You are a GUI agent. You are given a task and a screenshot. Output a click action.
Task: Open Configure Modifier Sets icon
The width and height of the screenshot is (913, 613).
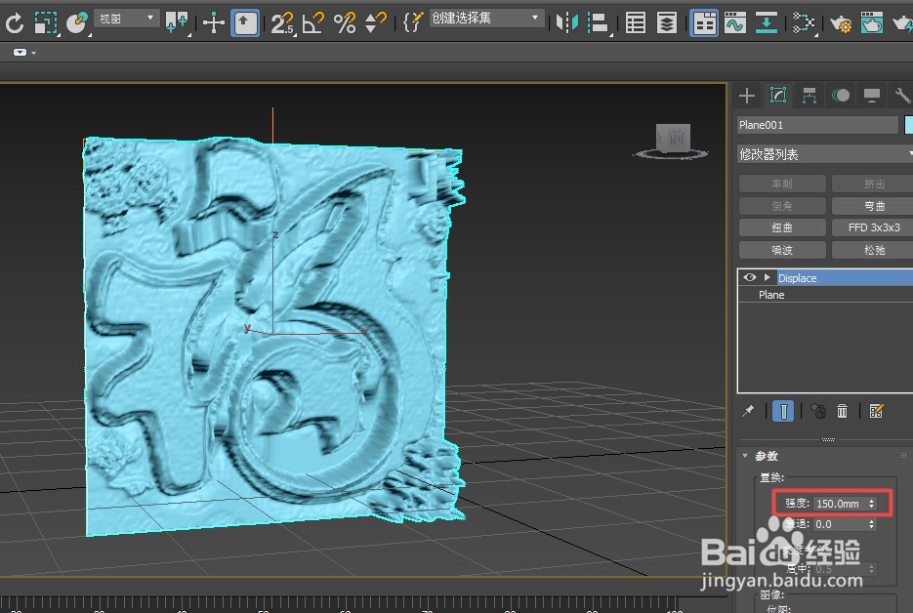tap(876, 411)
